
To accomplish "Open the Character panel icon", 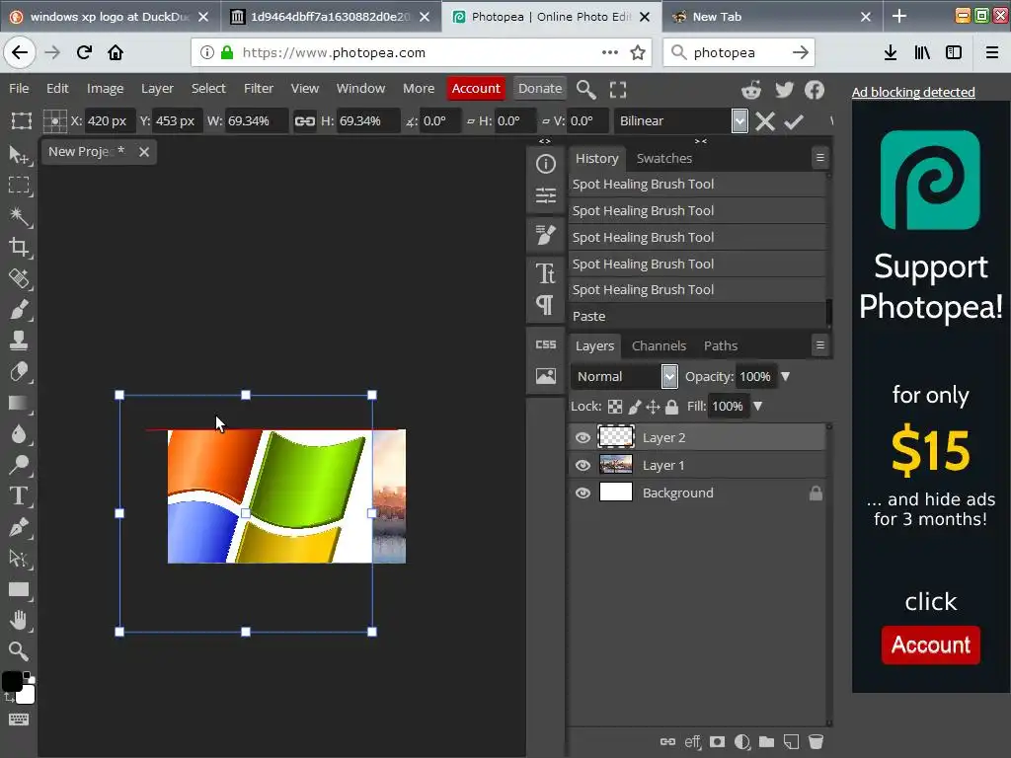I will [545, 273].
